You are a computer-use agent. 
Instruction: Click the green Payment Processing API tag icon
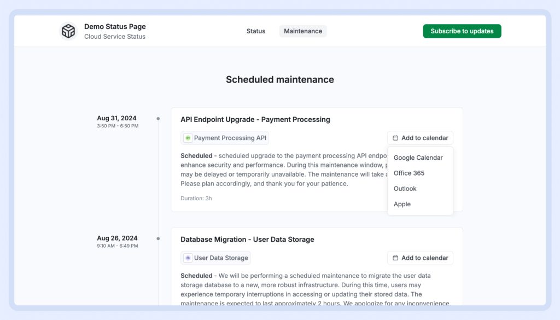(x=188, y=138)
